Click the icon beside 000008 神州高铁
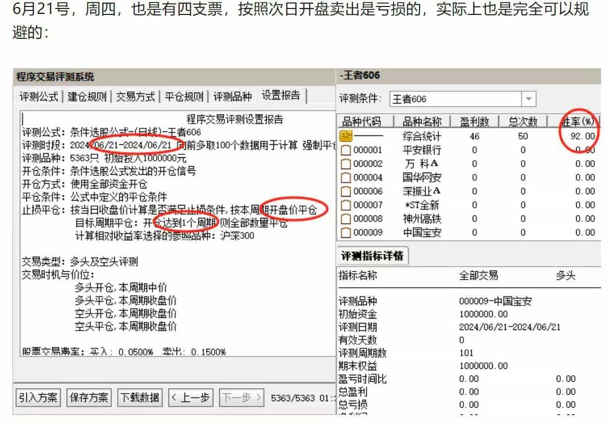The image size is (611, 424). [x=346, y=218]
